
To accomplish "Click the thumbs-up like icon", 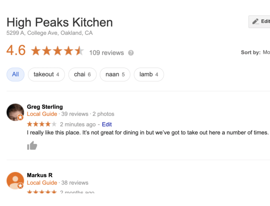I will 32,145.
